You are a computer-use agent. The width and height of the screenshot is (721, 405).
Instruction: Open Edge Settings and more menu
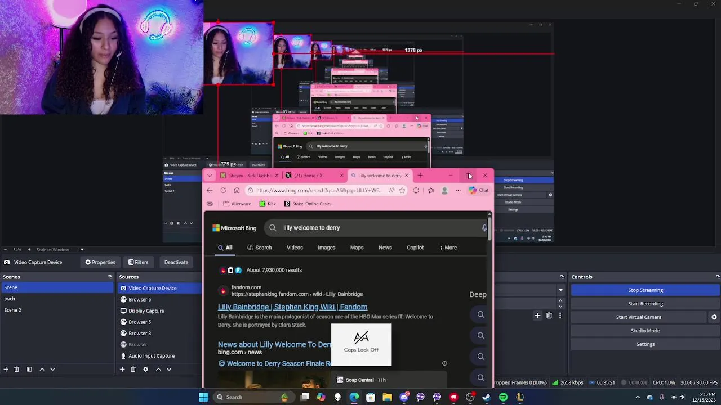(x=458, y=190)
